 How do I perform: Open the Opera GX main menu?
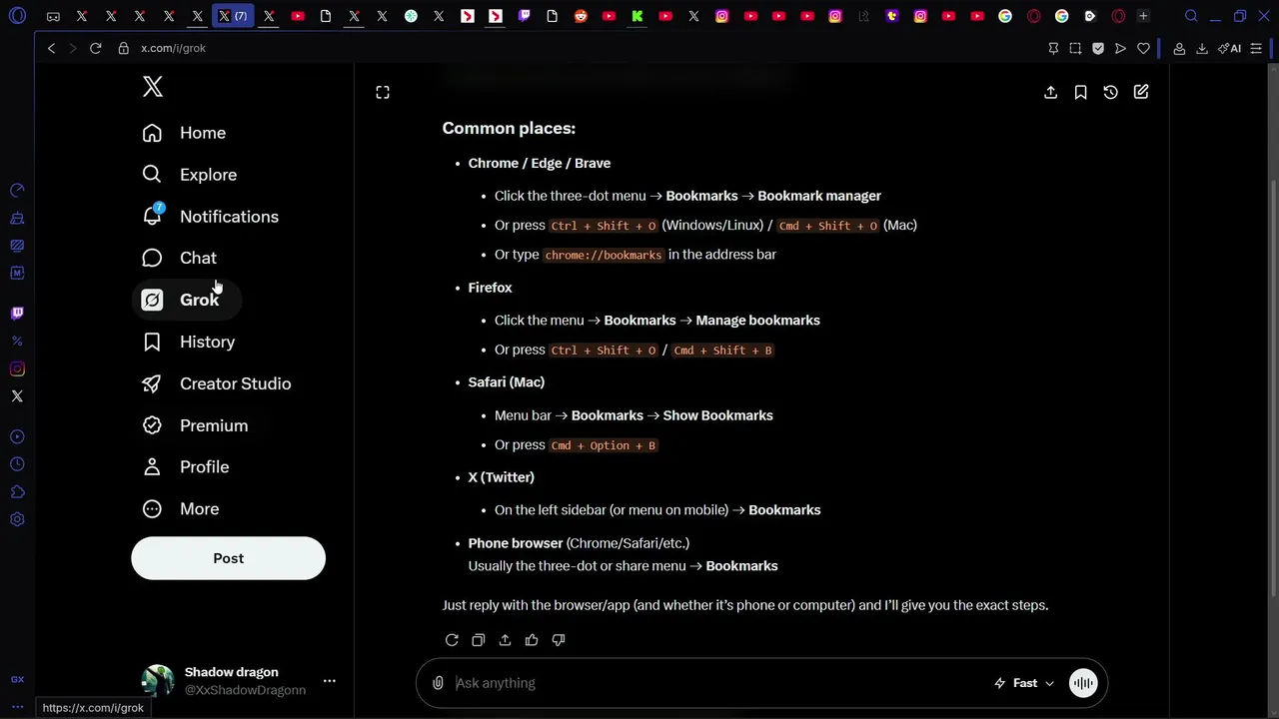pyautogui.click(x=17, y=16)
